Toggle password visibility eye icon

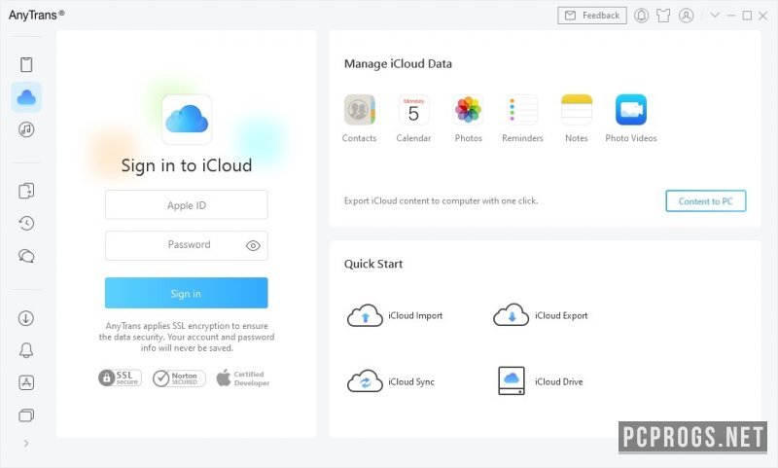[253, 245]
